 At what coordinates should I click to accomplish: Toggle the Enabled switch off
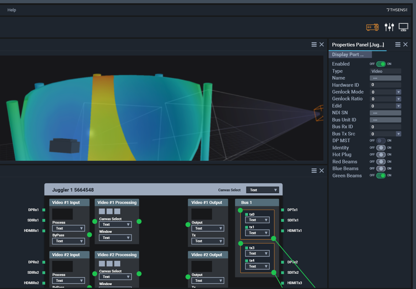pyautogui.click(x=381, y=64)
